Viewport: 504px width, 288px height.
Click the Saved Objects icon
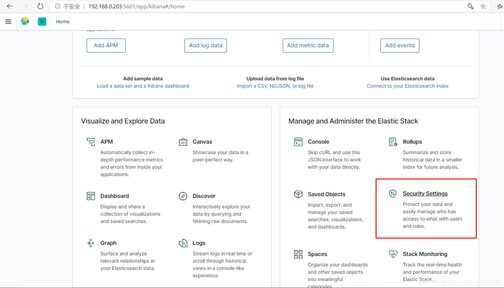pos(298,194)
